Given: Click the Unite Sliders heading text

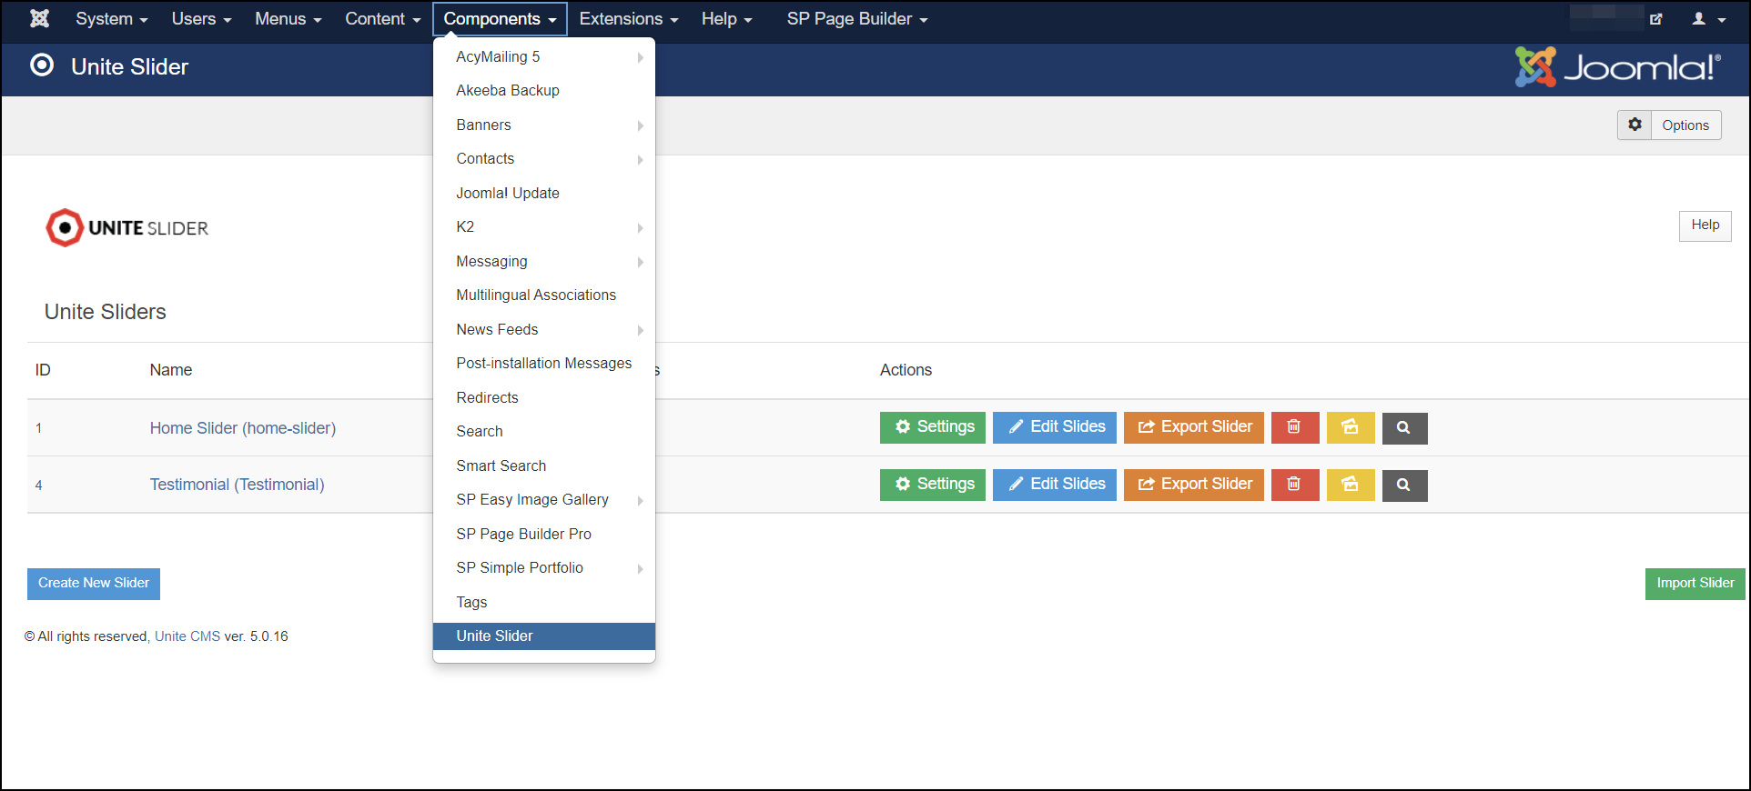Looking at the screenshot, I should pyautogui.click(x=106, y=312).
